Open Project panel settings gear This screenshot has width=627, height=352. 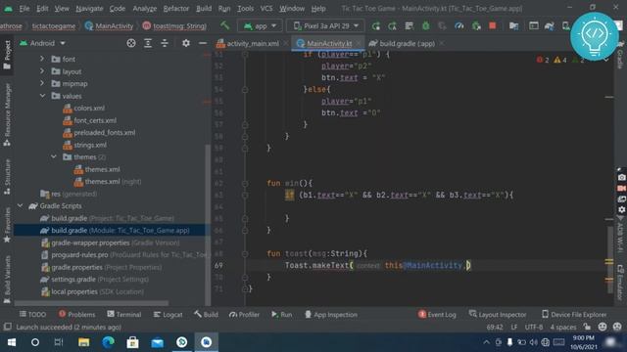[186, 43]
